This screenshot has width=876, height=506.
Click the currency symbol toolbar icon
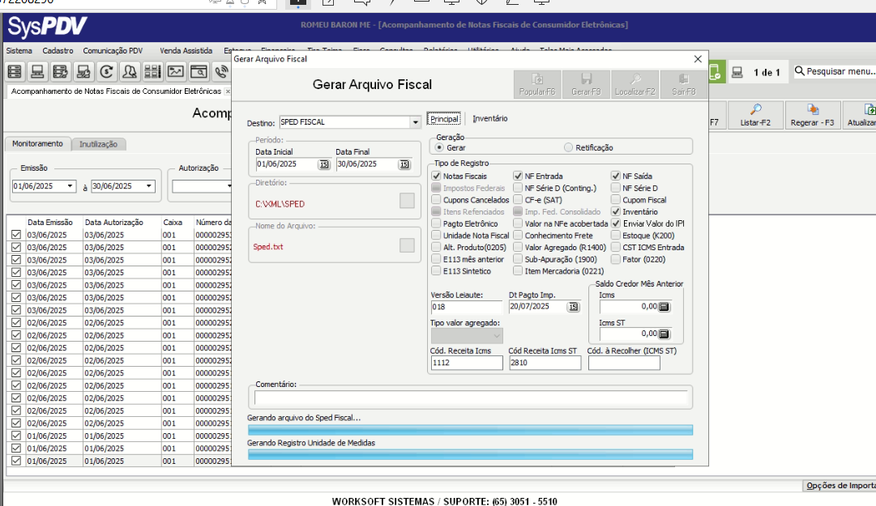point(106,72)
